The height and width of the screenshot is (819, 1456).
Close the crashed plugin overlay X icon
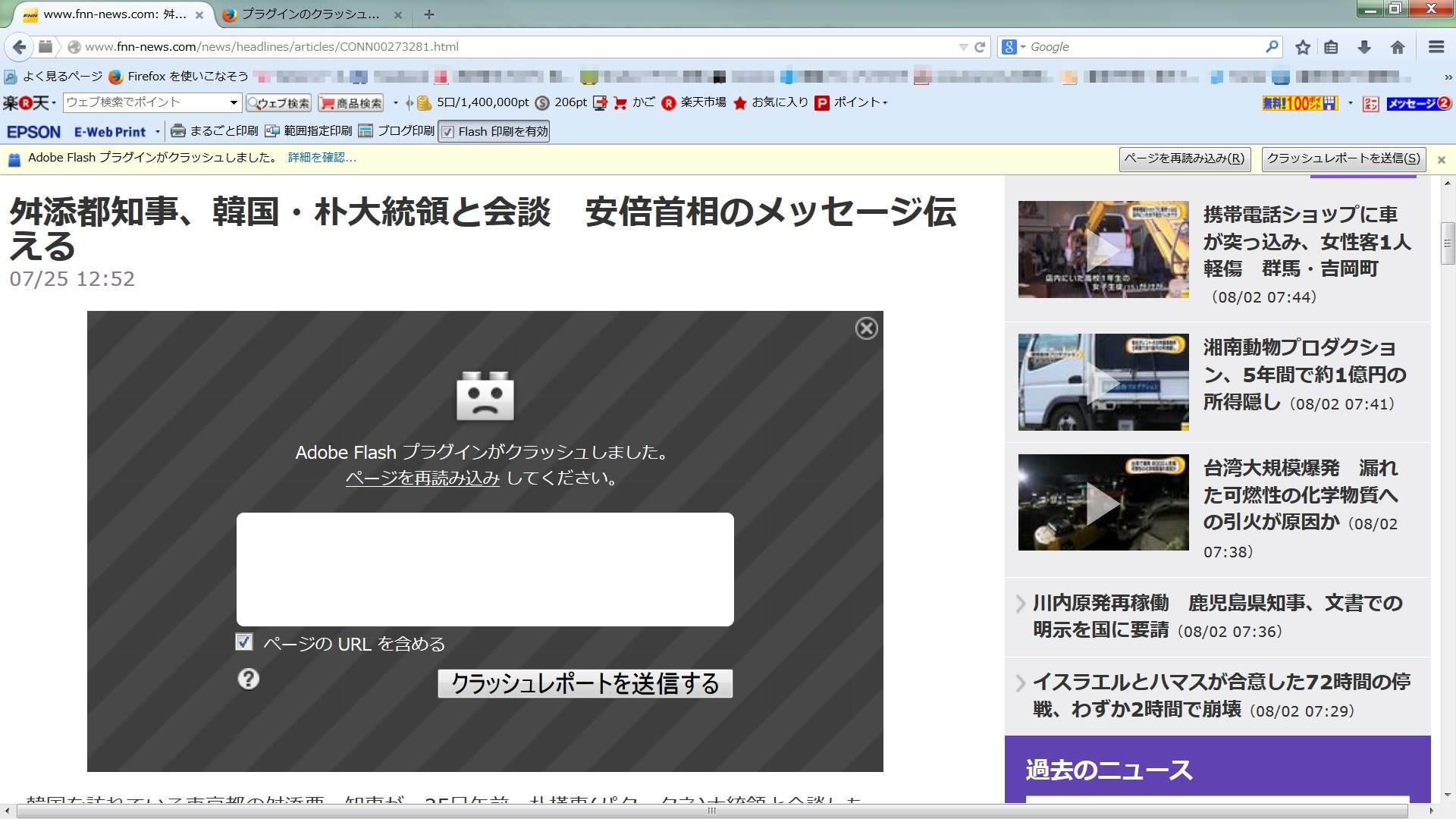(x=866, y=328)
